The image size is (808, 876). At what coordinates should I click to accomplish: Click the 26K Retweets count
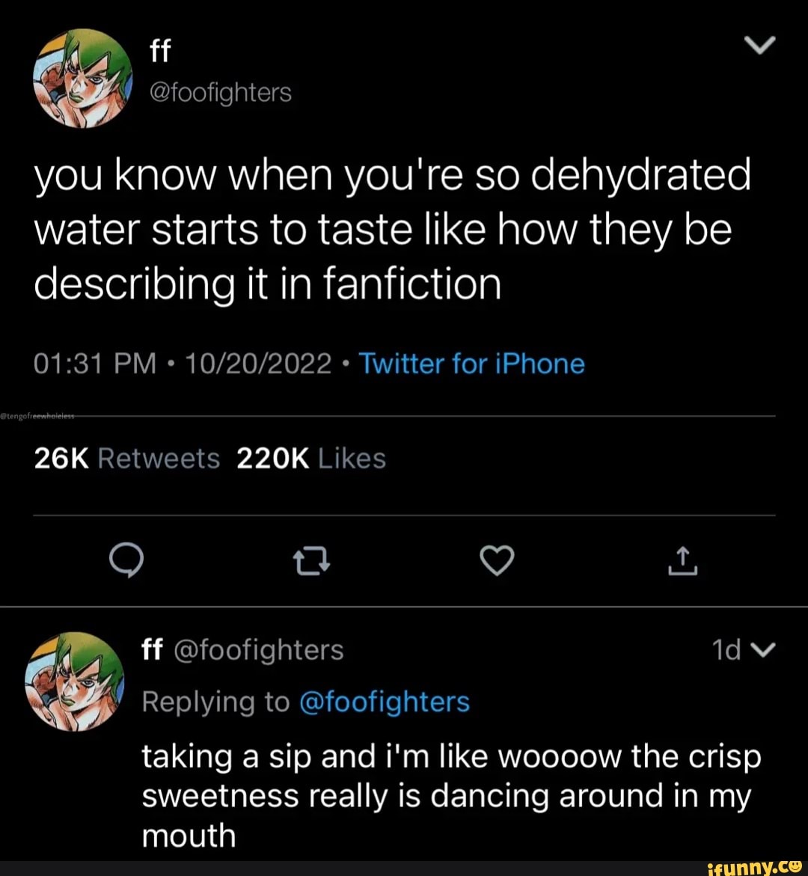[126, 458]
